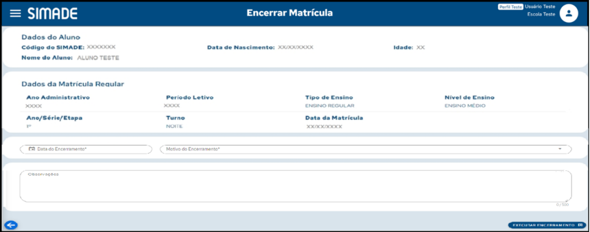
Task: Click the Ano Administrativo column header
Action: click(58, 97)
